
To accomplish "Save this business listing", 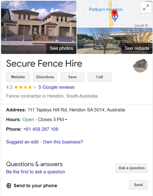I will click(x=72, y=77).
